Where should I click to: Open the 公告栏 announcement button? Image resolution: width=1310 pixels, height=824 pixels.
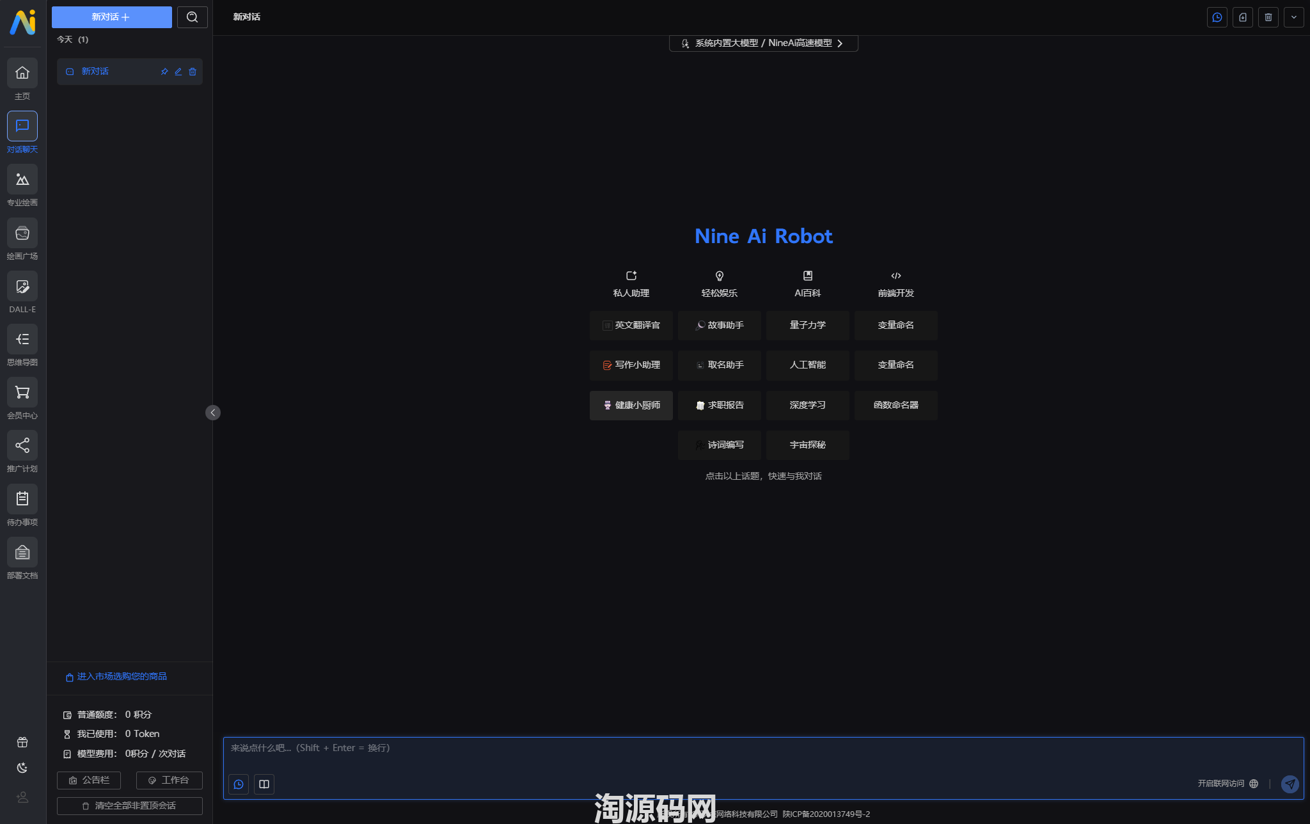[89, 780]
